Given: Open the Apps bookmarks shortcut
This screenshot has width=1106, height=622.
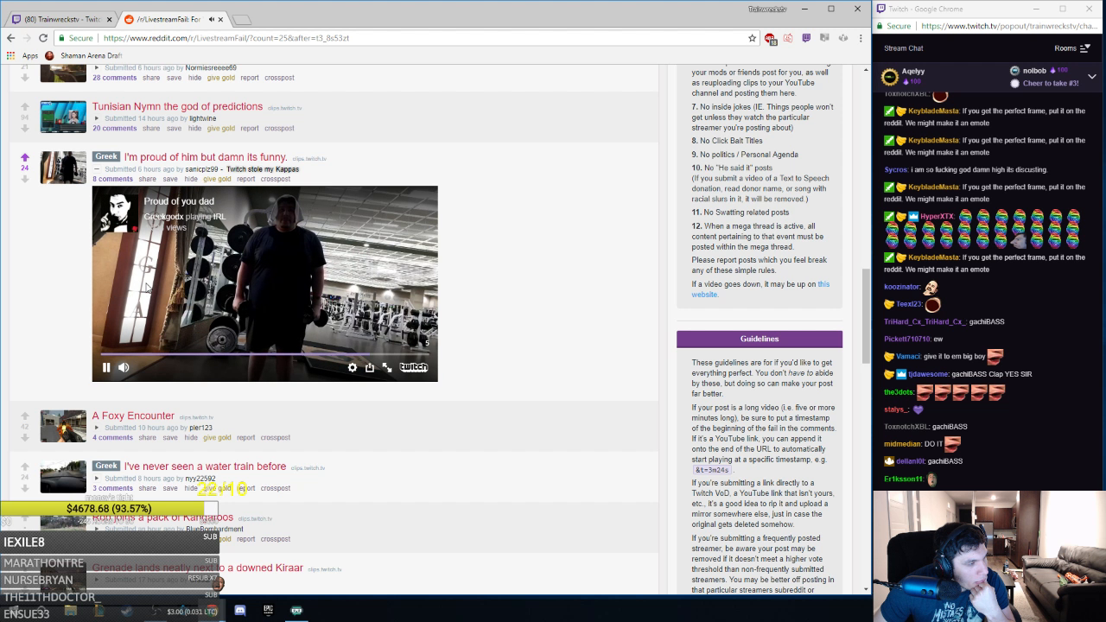Looking at the screenshot, I should tap(23, 55).
